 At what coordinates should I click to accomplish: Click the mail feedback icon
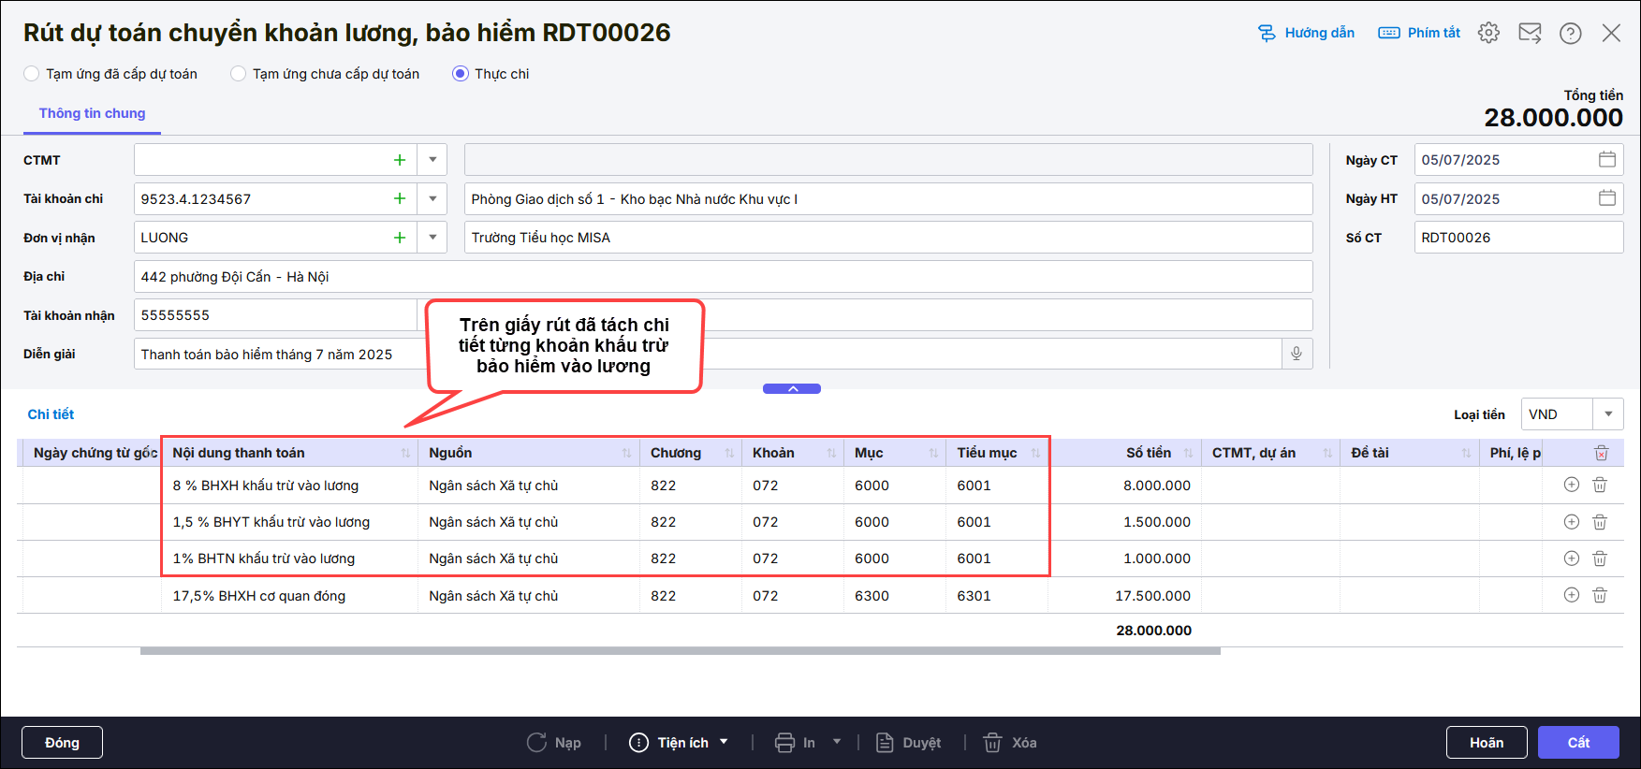point(1530,33)
